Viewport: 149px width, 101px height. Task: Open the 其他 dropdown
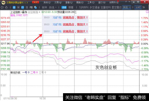127,7
